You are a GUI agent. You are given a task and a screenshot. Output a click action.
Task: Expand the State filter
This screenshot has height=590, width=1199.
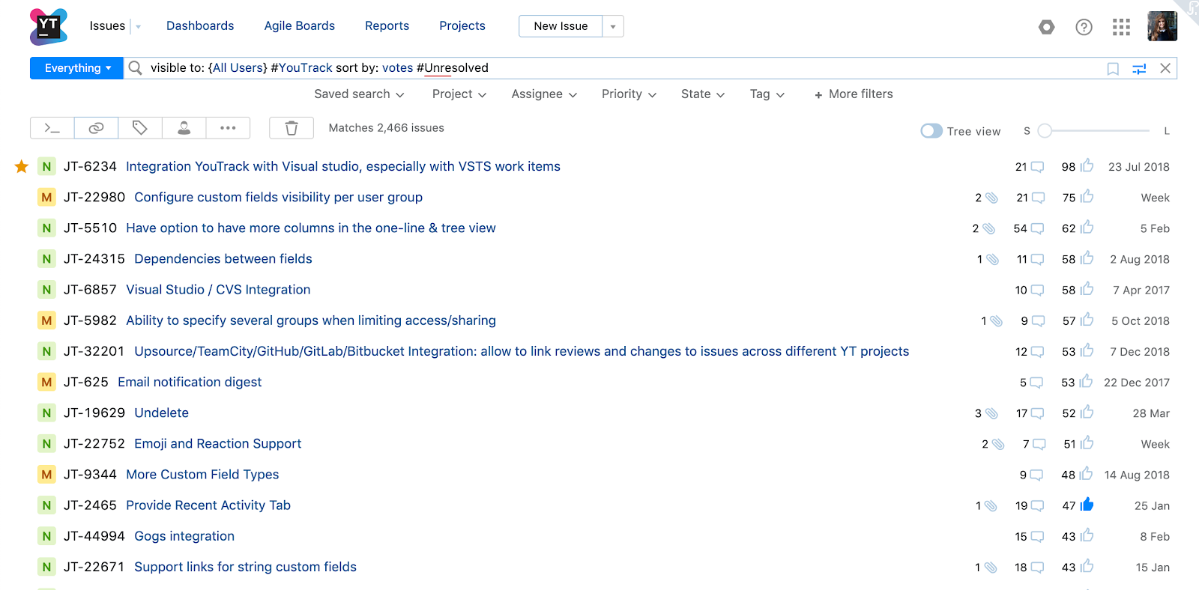[703, 94]
